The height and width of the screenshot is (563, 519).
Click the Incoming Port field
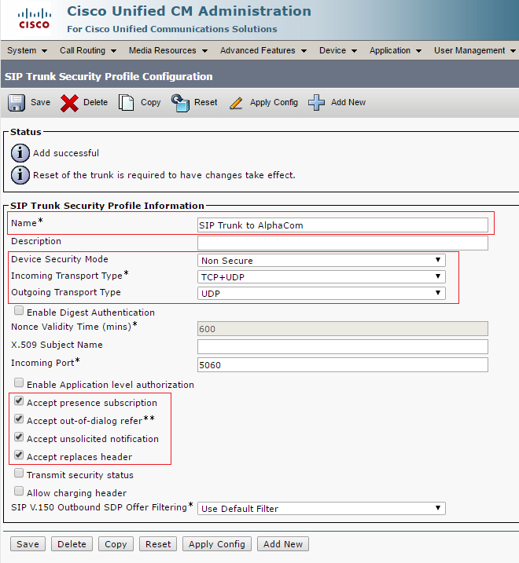click(342, 365)
